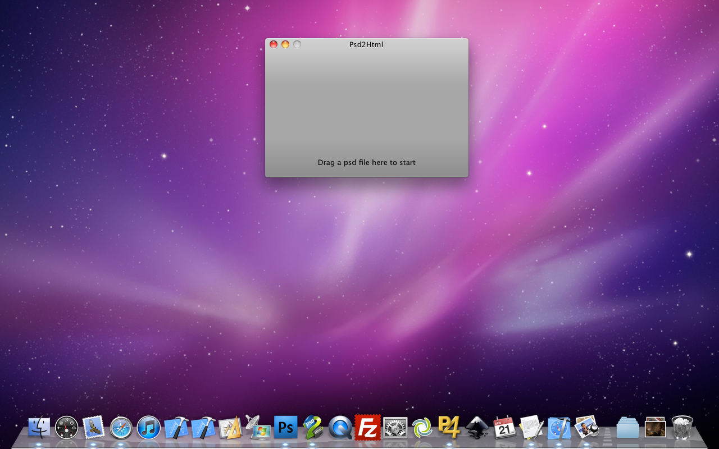Open Preview app in the dock
The width and height of the screenshot is (719, 449).
coord(586,428)
